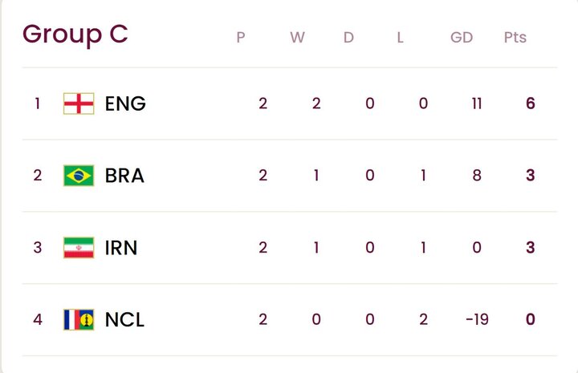Click the P column header
The width and height of the screenshot is (578, 373).
click(x=240, y=38)
